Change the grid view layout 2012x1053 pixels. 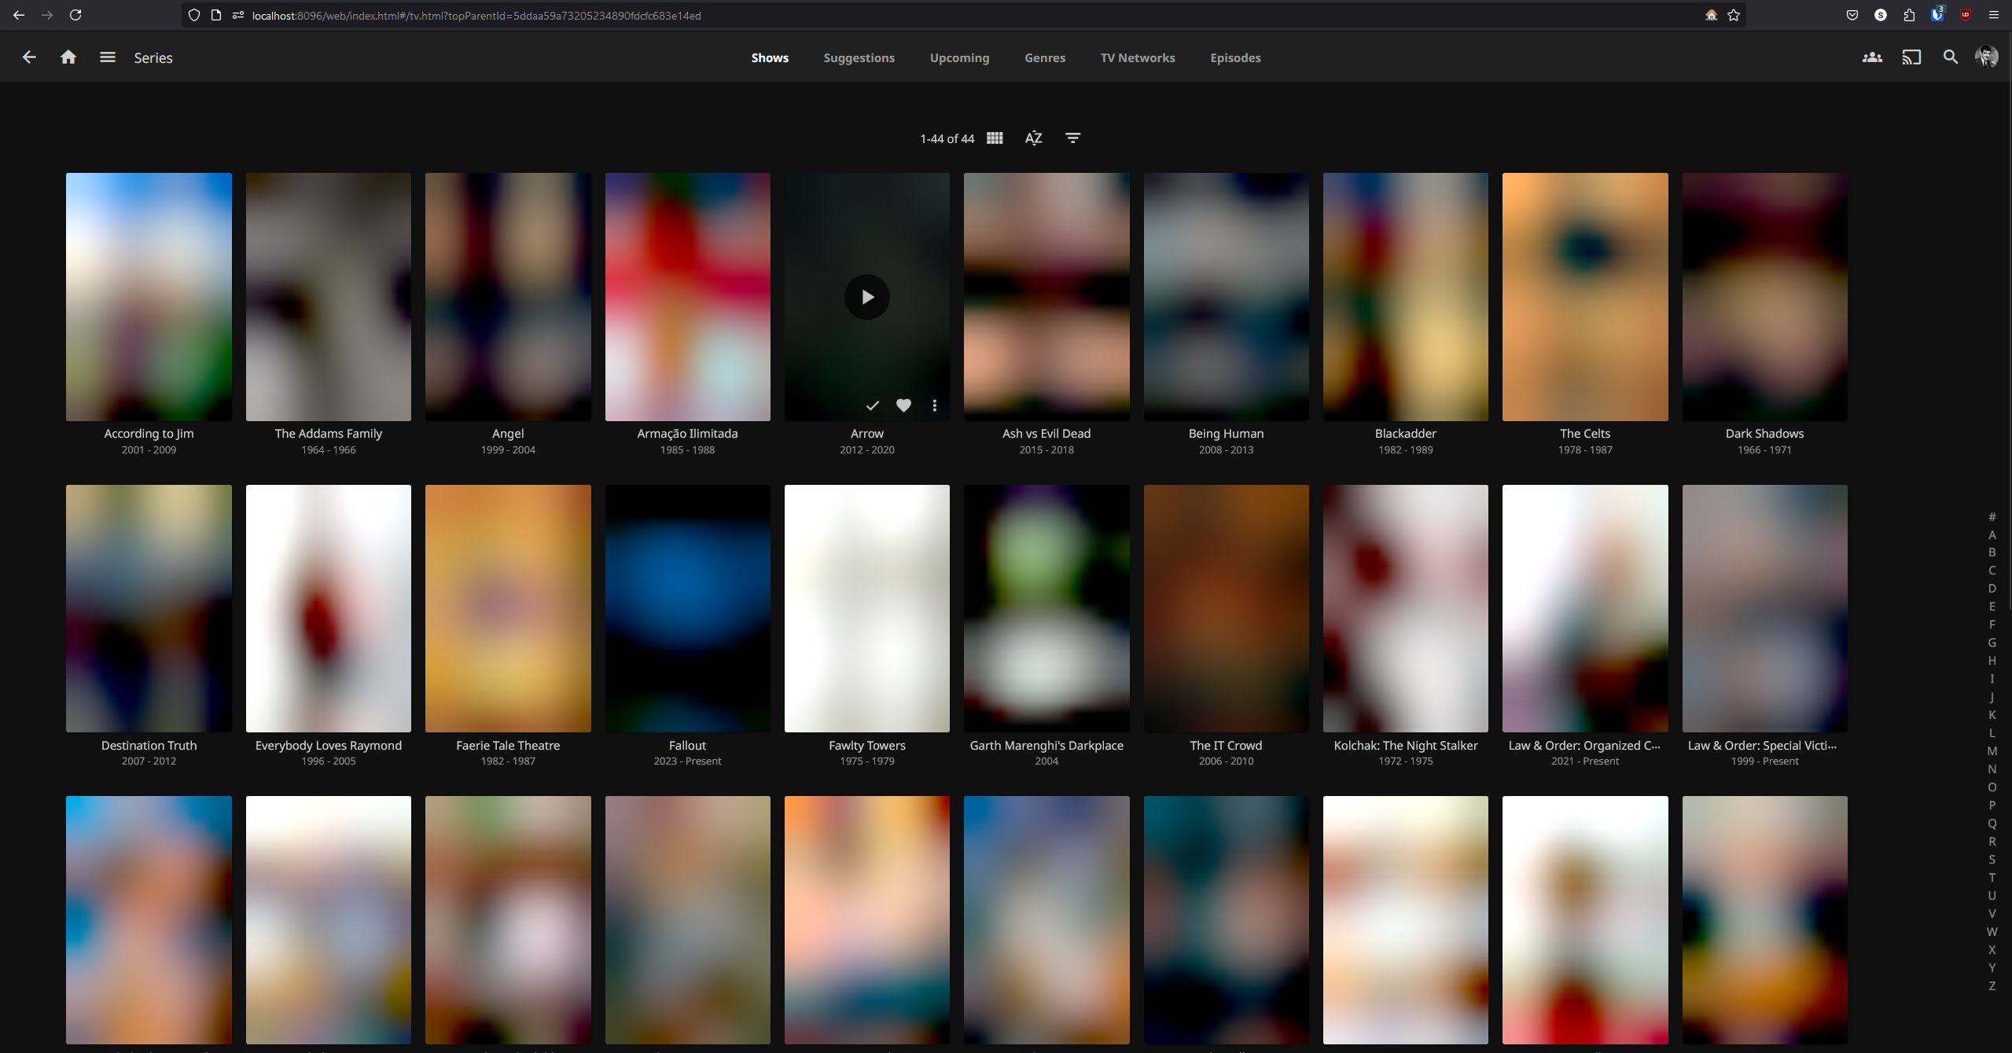pos(995,138)
